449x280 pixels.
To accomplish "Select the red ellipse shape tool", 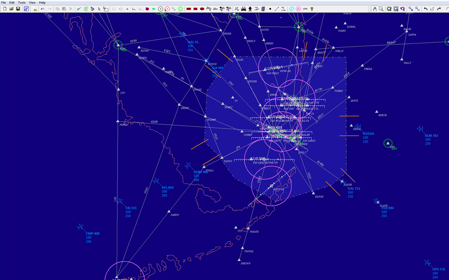I will click(202, 9).
